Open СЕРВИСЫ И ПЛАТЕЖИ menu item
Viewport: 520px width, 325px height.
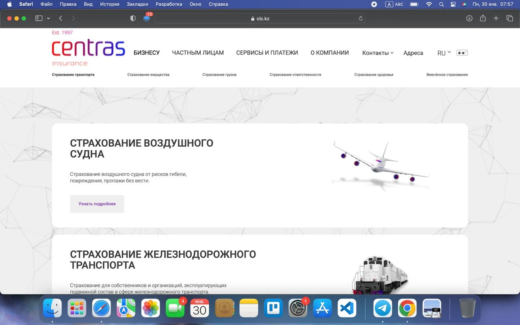pyautogui.click(x=267, y=53)
